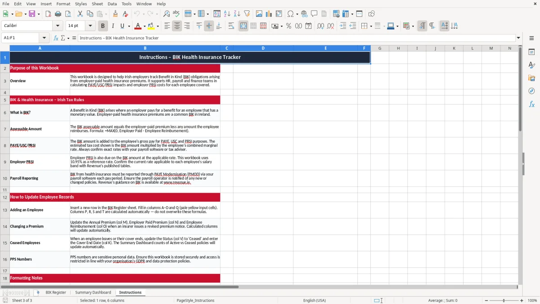Open the Format menu
This screenshot has width=540, height=304.
point(63,4)
